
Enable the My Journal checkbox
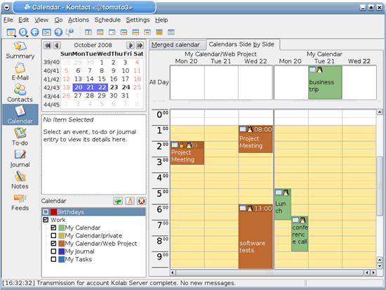coord(53,251)
